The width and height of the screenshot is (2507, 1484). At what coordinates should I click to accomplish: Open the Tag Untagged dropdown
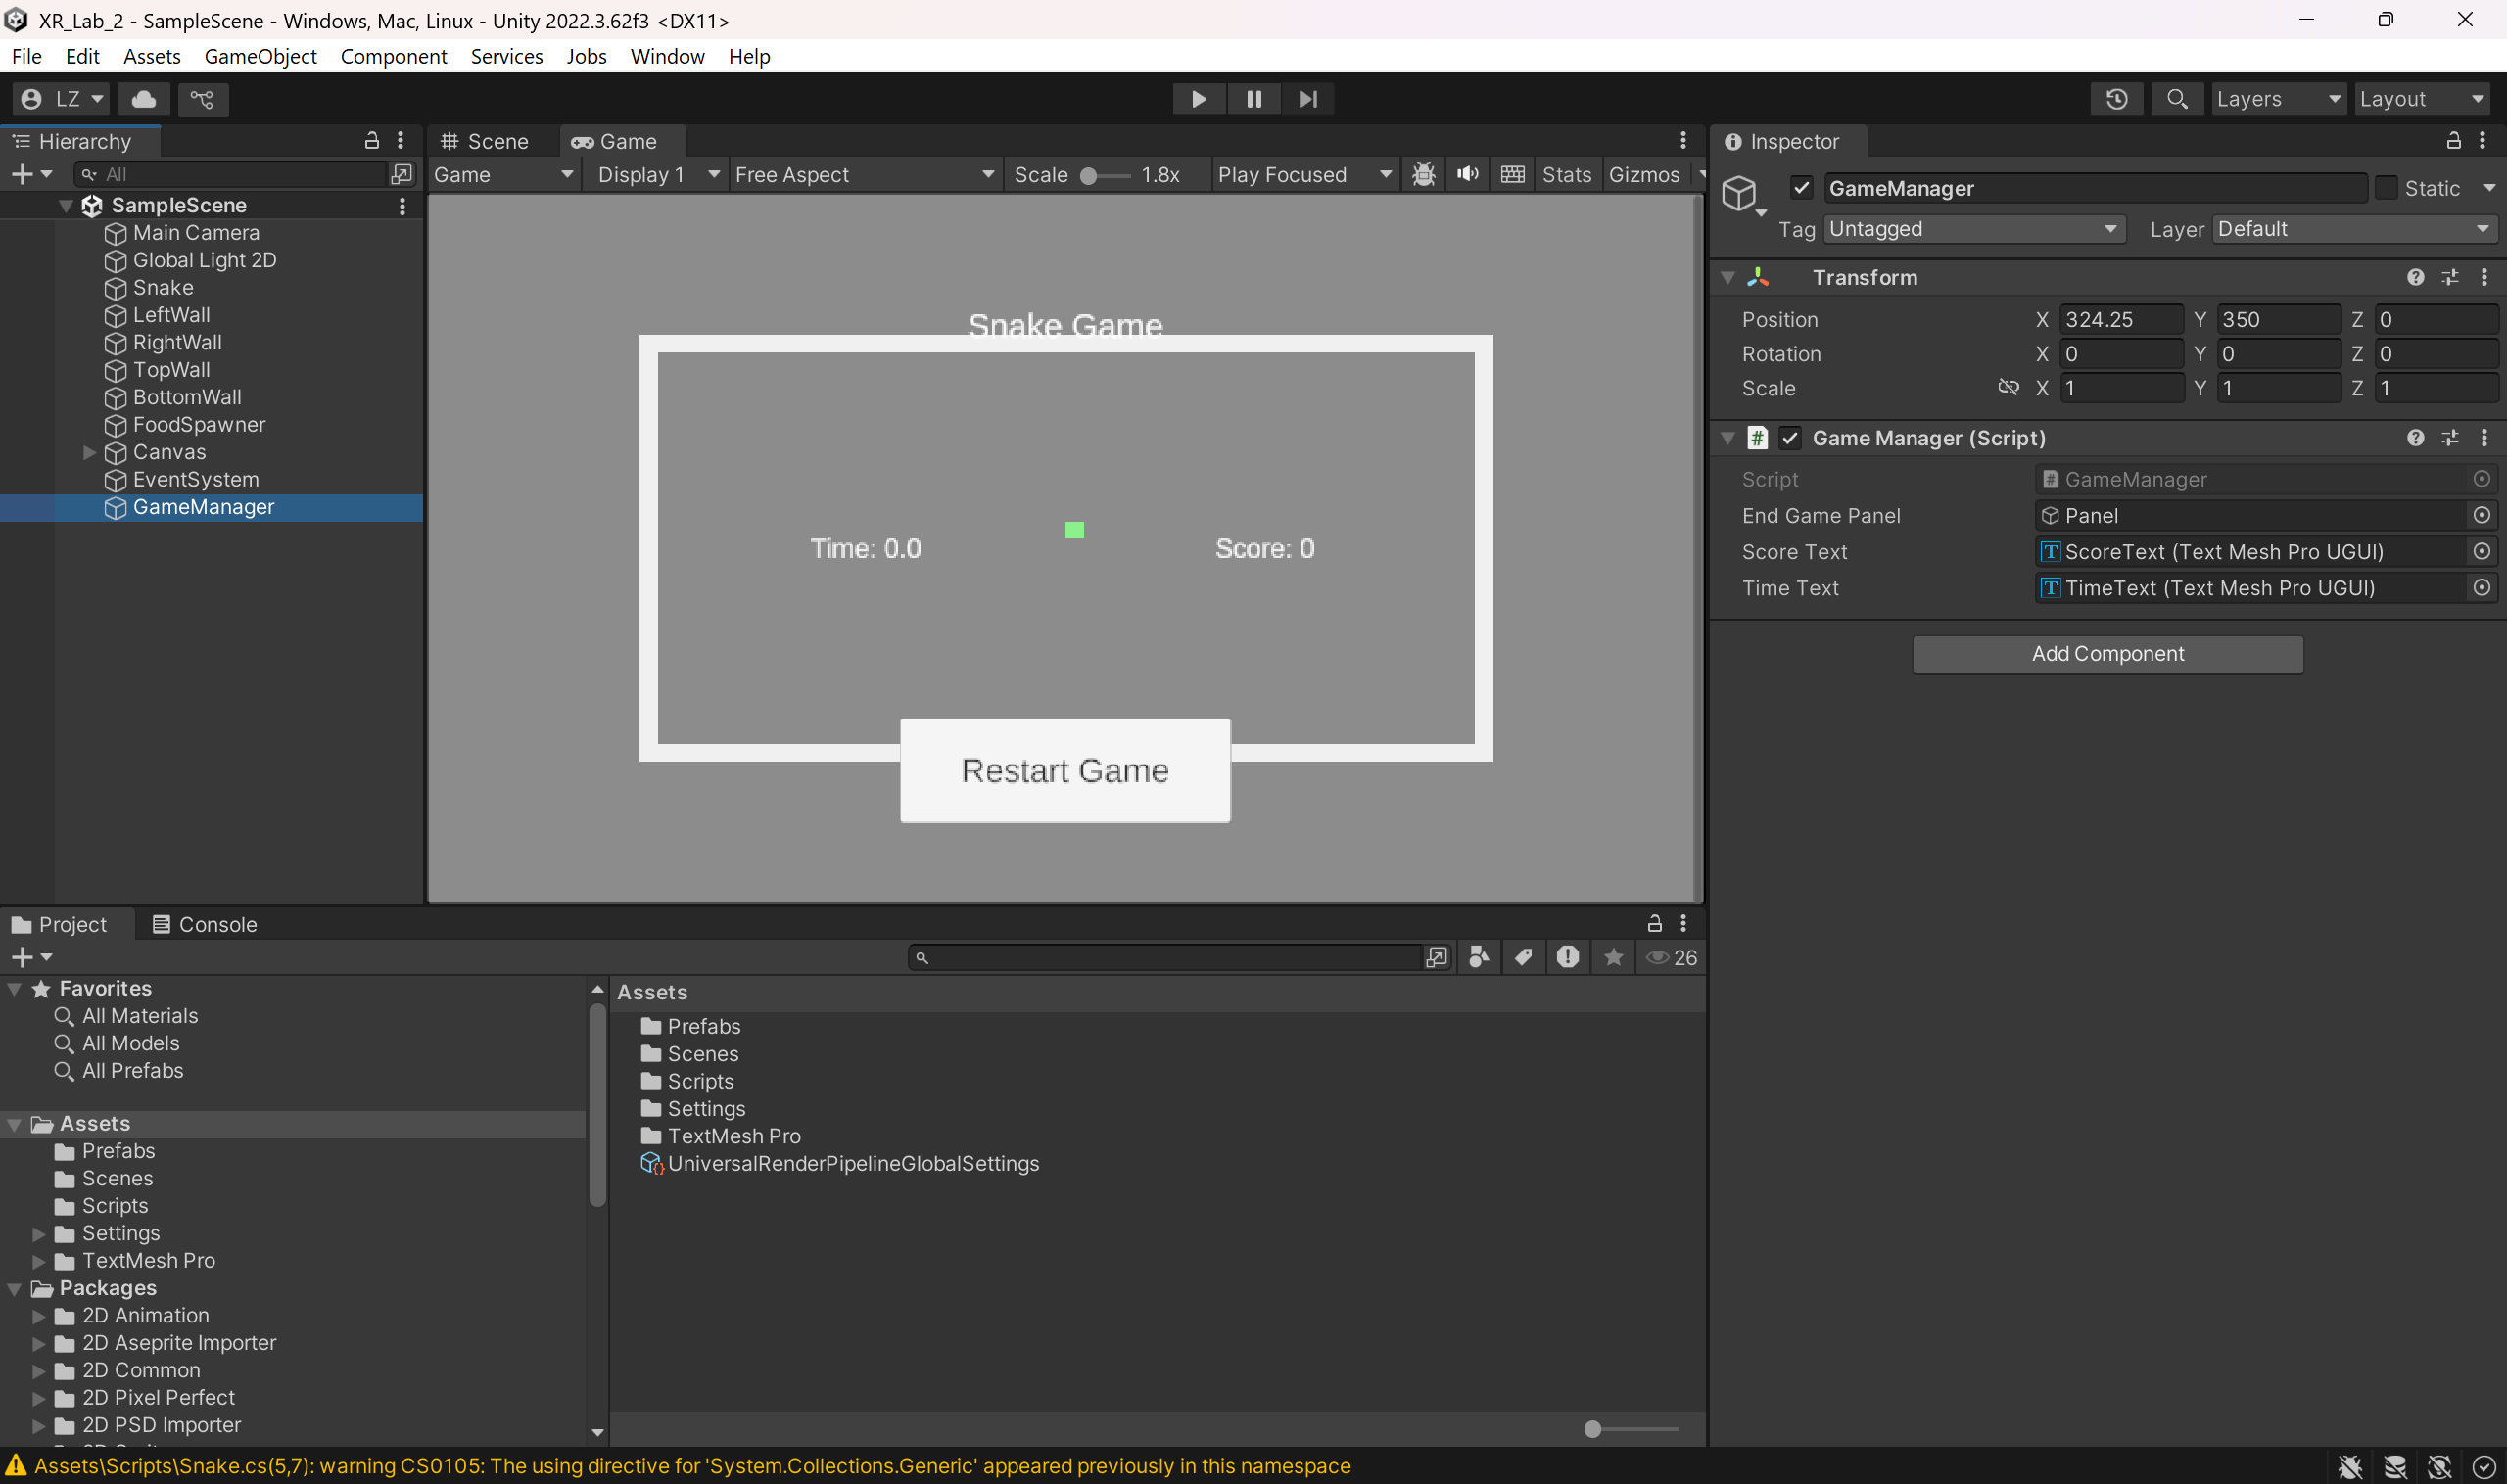click(x=1970, y=229)
